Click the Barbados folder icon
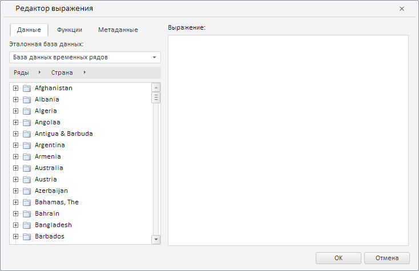The height and width of the screenshot is (271, 419). [26, 237]
